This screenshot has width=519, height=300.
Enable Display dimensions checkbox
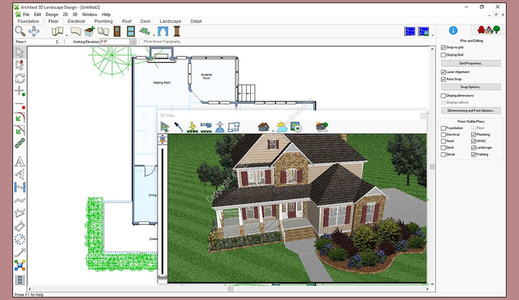(x=443, y=95)
